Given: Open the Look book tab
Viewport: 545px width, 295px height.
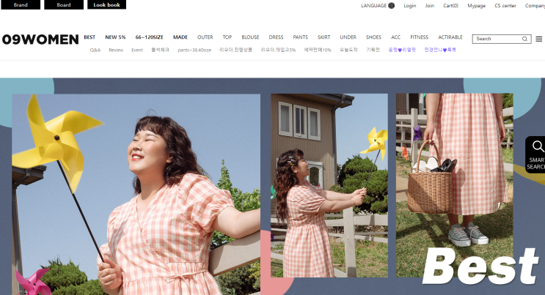Looking at the screenshot, I should pos(106,5).
